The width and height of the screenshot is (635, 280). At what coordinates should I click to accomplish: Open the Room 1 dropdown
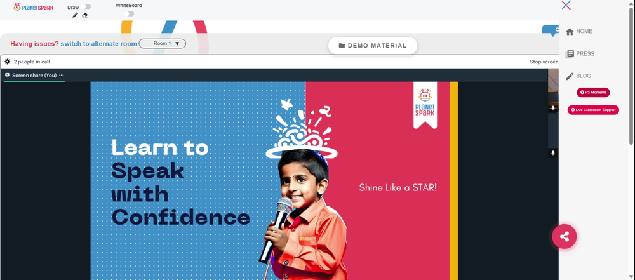click(x=163, y=43)
